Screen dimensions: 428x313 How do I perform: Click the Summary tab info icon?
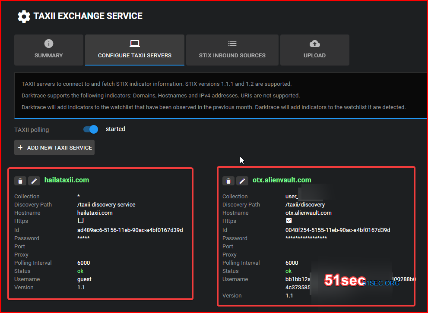48,44
